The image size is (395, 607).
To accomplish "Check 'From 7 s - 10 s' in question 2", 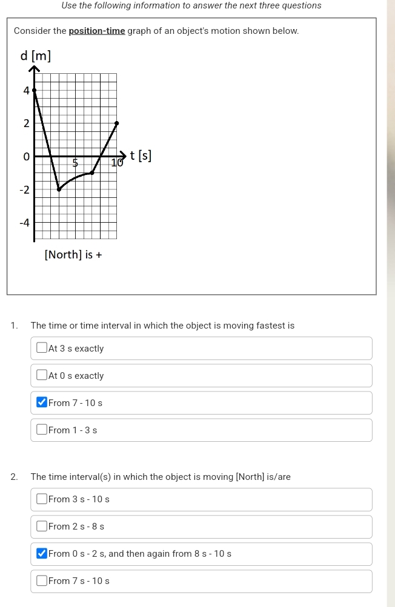I will 41,580.
